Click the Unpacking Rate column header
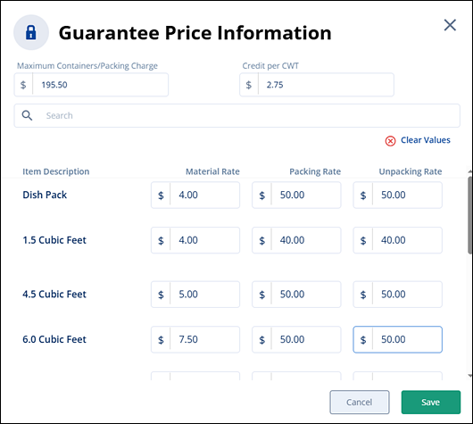This screenshot has width=473, height=424. (x=411, y=171)
